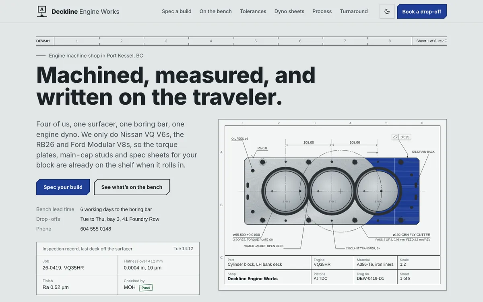Click the green Pass stamp badge

tap(146, 288)
